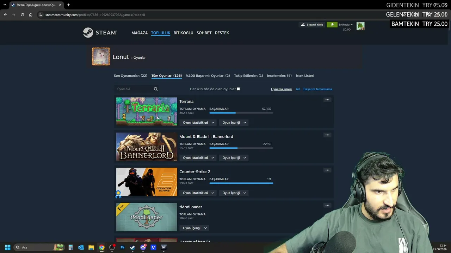Click Counter-Strike 2's achievements progress bar

point(241,183)
